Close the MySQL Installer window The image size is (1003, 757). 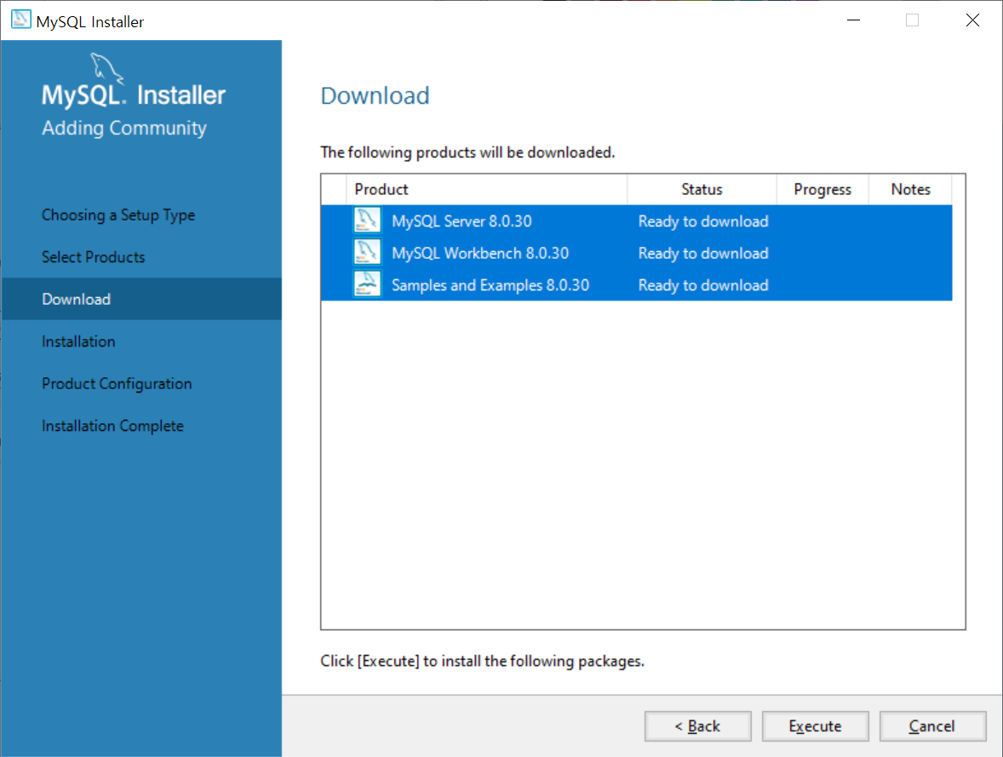pyautogui.click(x=972, y=20)
